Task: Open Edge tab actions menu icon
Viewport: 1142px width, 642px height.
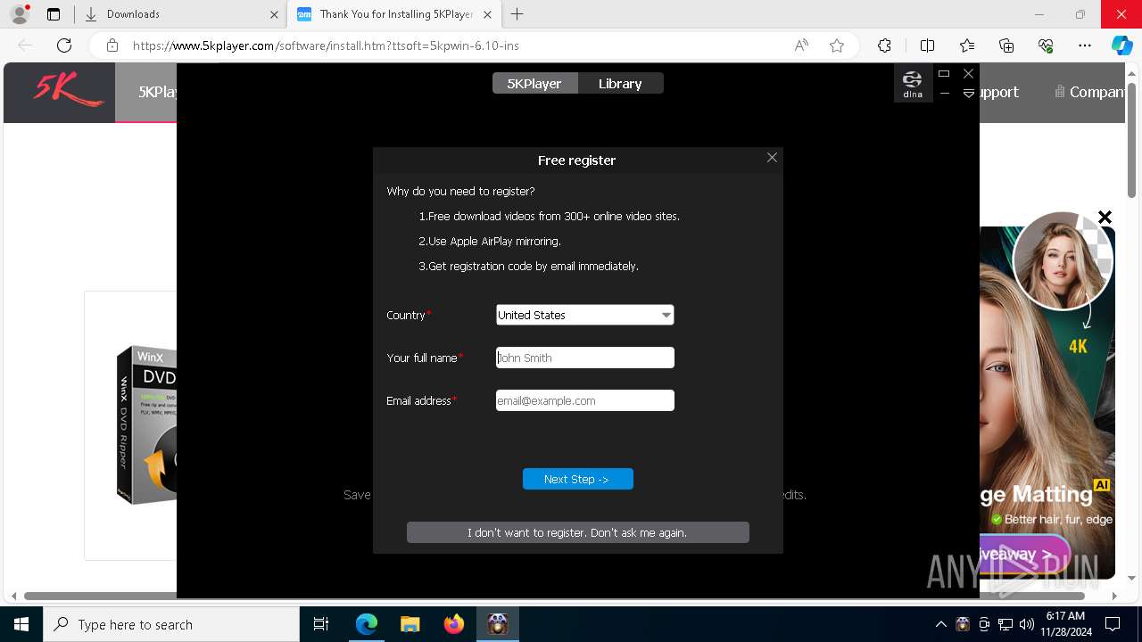Action: 54,14
